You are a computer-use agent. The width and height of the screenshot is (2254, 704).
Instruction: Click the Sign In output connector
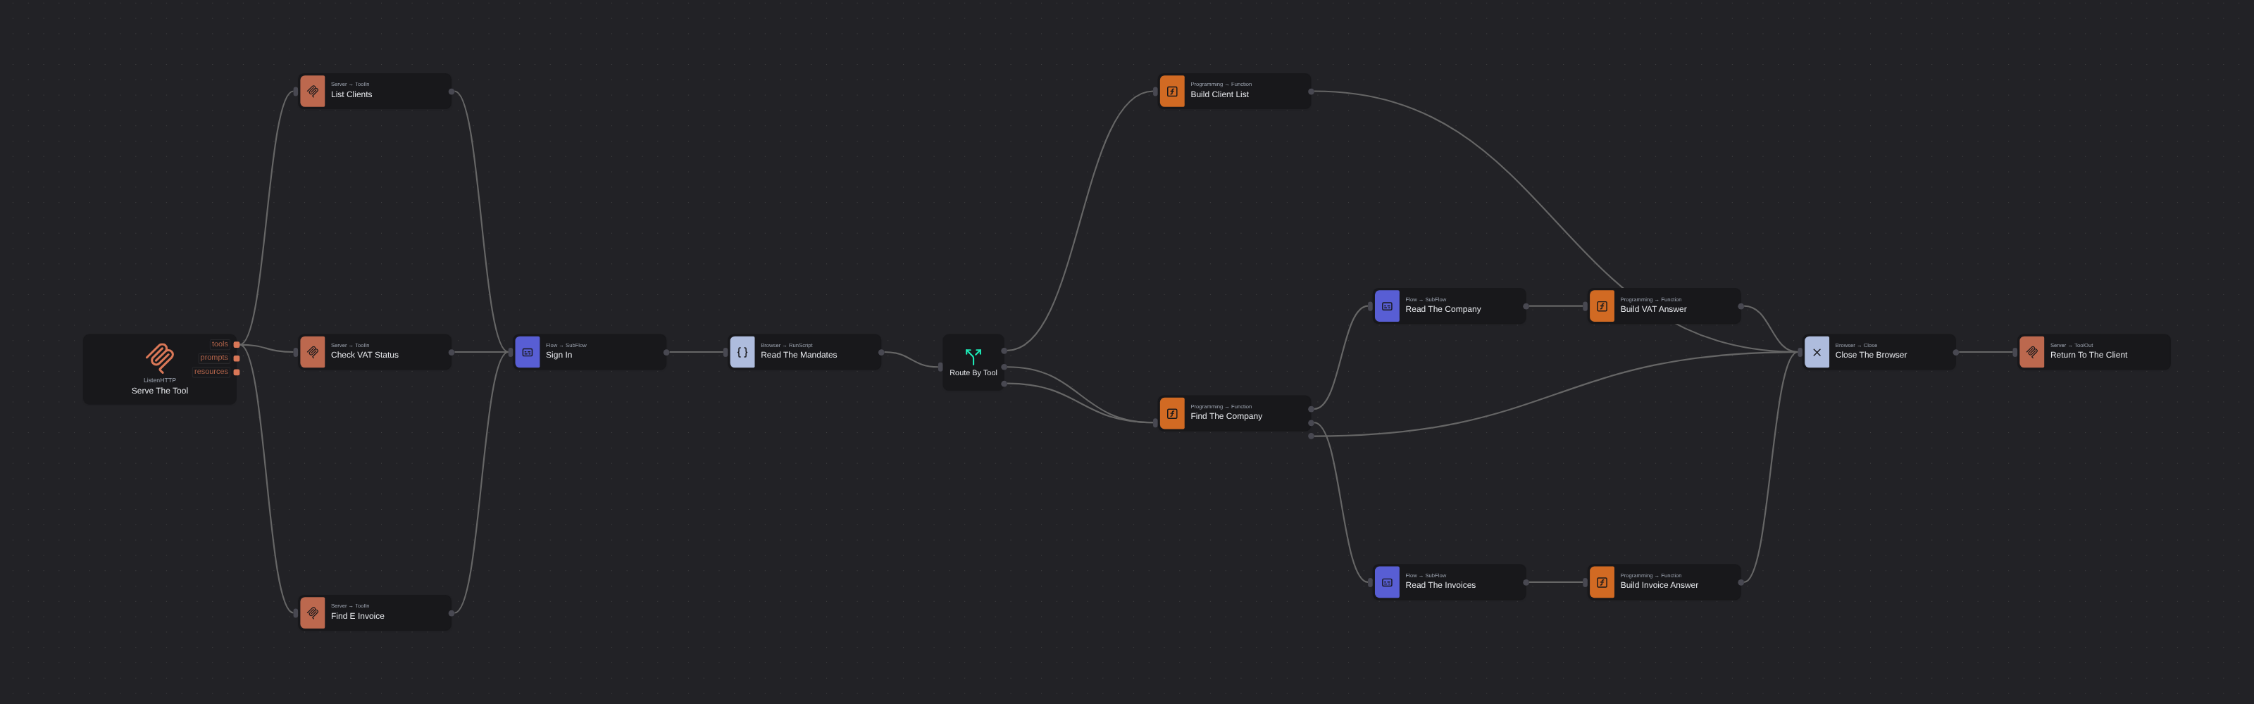tap(666, 353)
